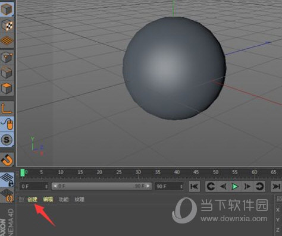The height and width of the screenshot is (236, 282).
Task: Go to start of animation
Action: coord(194,186)
